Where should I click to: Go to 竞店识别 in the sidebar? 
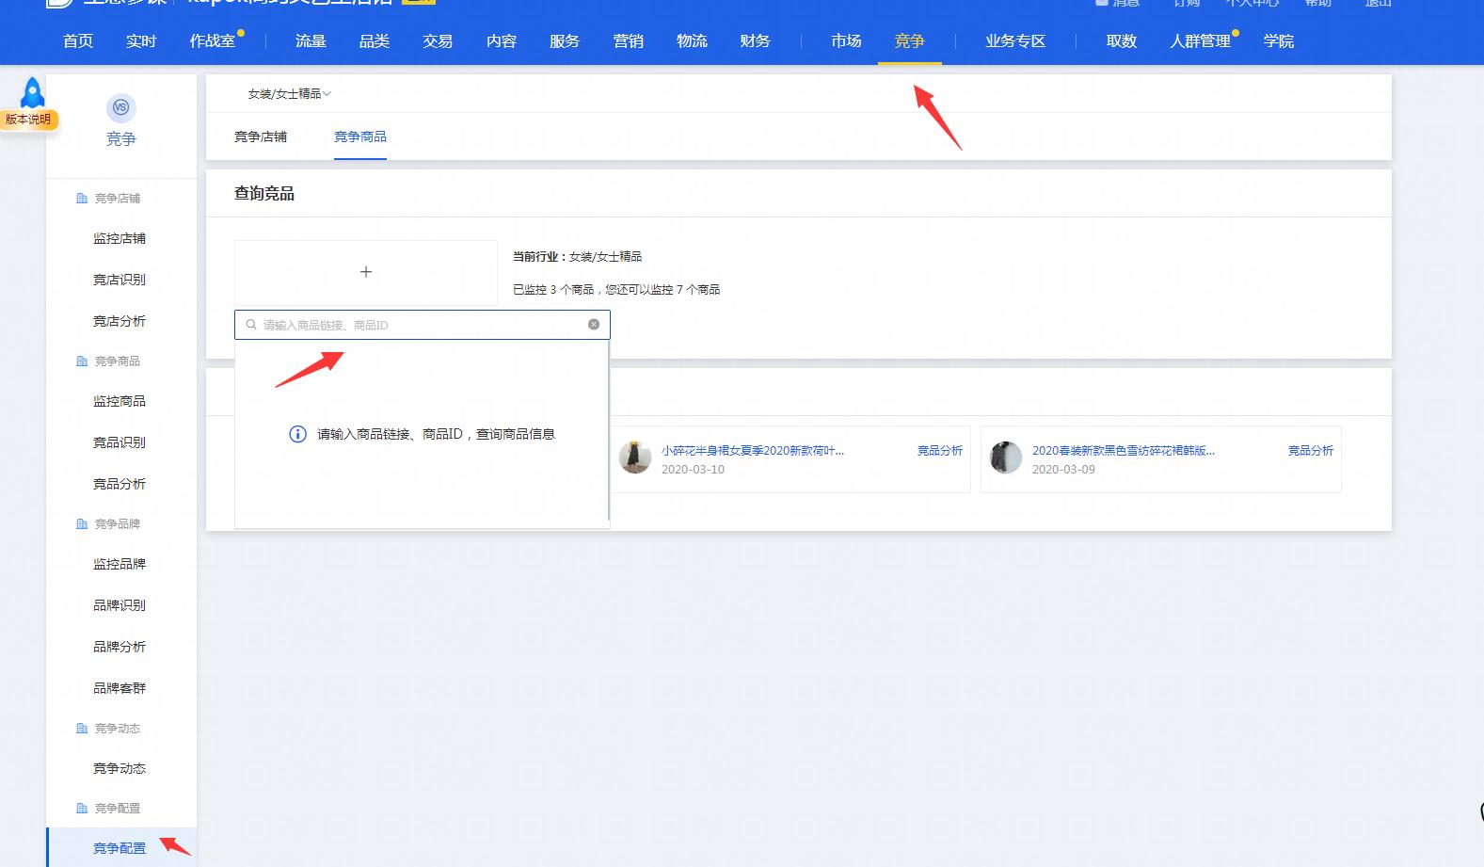click(x=120, y=281)
